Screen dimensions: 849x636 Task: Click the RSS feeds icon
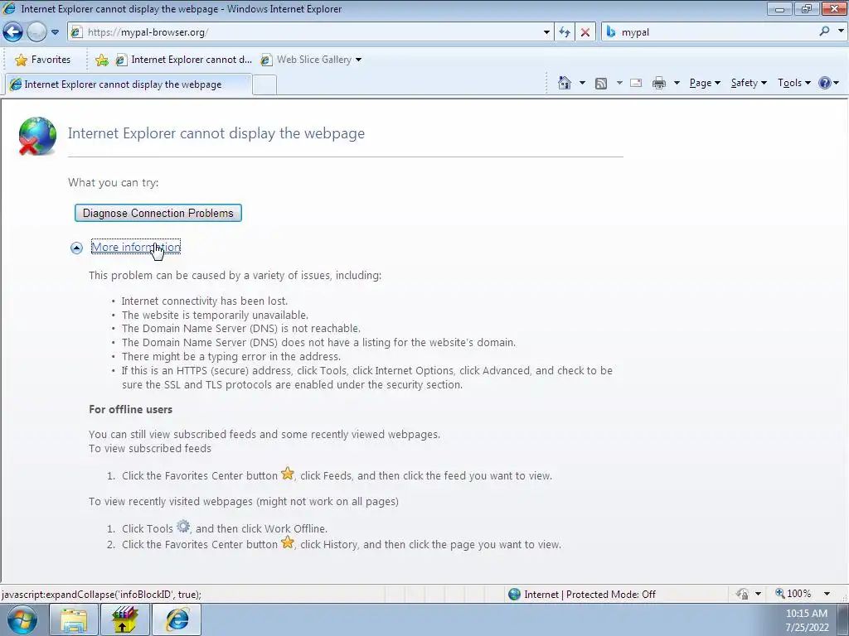pyautogui.click(x=601, y=84)
